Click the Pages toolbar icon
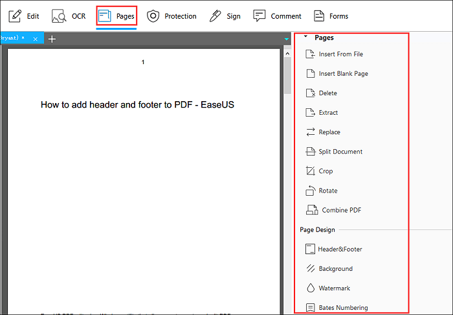The height and width of the screenshot is (315, 453). pyautogui.click(x=104, y=16)
